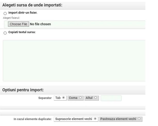158x126 pixels.
Task: Focus the custom separator input field
Action: pyautogui.click(x=111, y=98)
